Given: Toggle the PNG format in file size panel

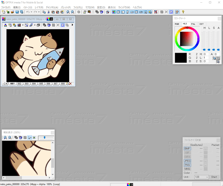Looking at the screenshot, I should coord(187,165).
